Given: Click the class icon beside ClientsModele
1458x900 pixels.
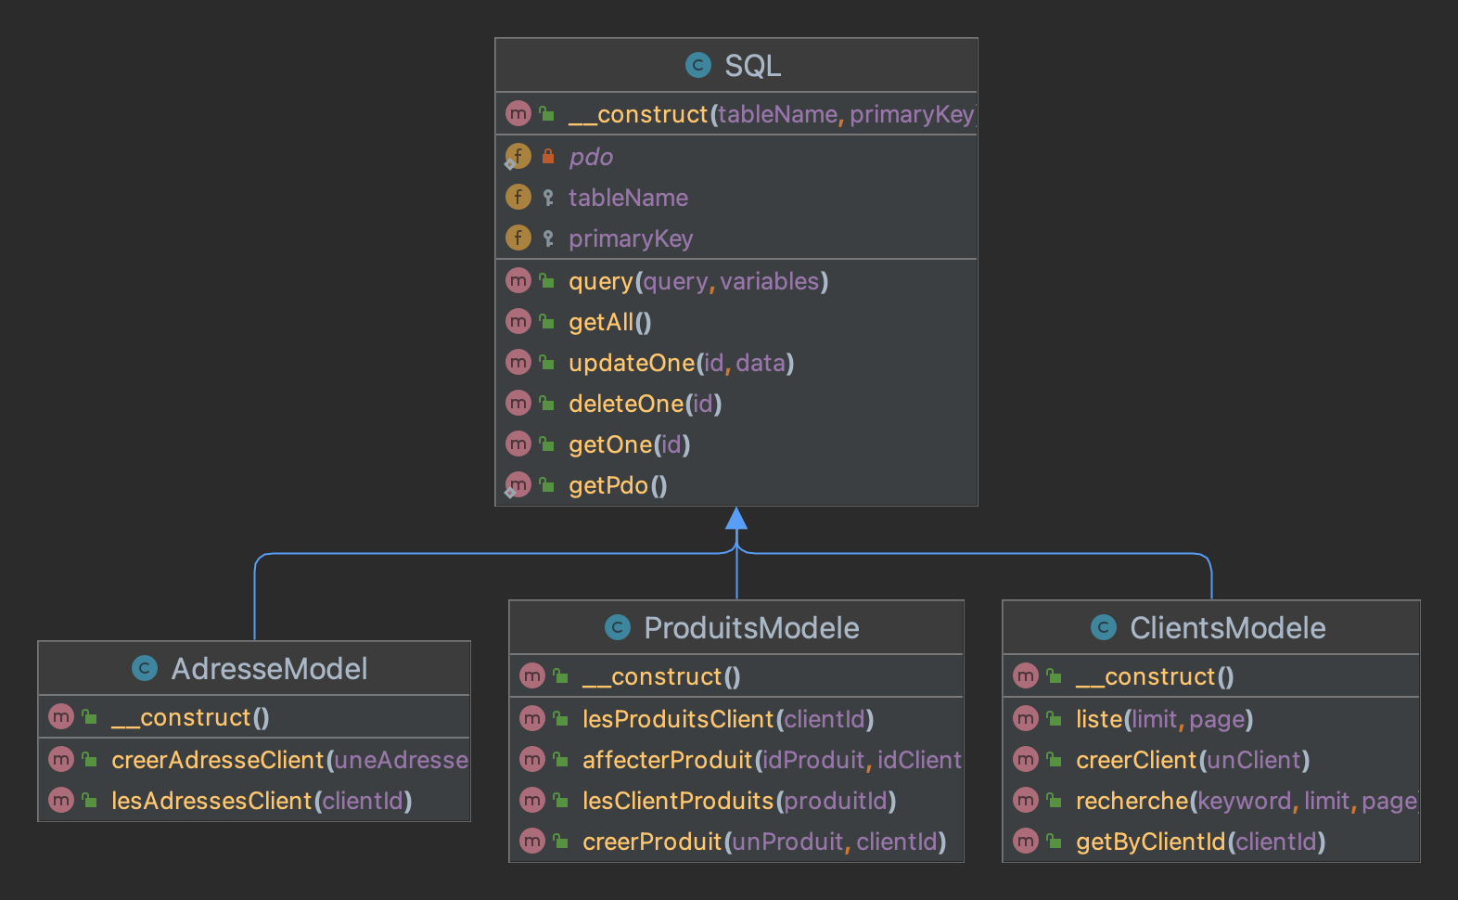Looking at the screenshot, I should (x=1103, y=627).
